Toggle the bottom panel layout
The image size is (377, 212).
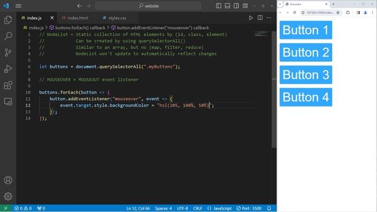pos(227,6)
